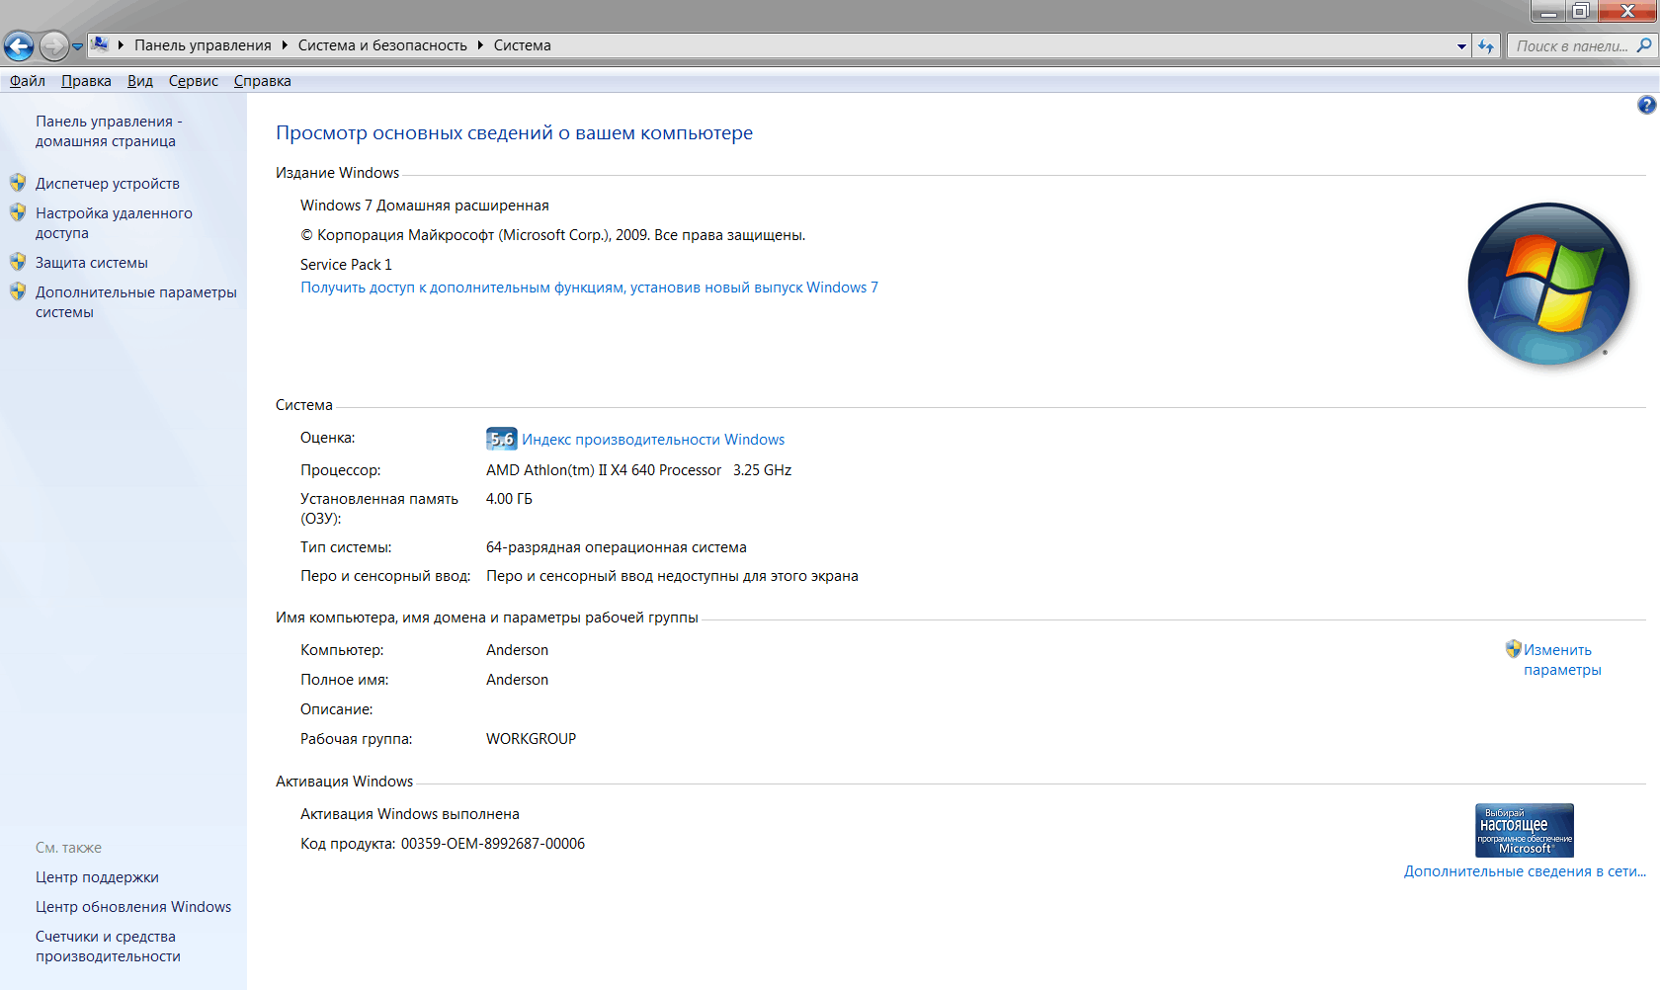
Task: Click the blue help question mark icon
Action: (x=1646, y=105)
